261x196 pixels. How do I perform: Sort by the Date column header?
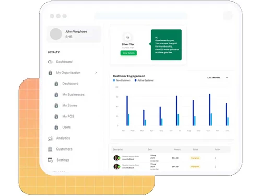150,149
